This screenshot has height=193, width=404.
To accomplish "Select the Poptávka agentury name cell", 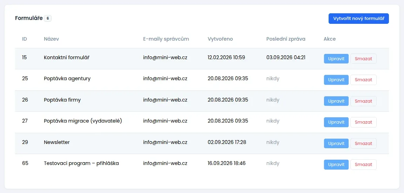I will tap(67, 78).
